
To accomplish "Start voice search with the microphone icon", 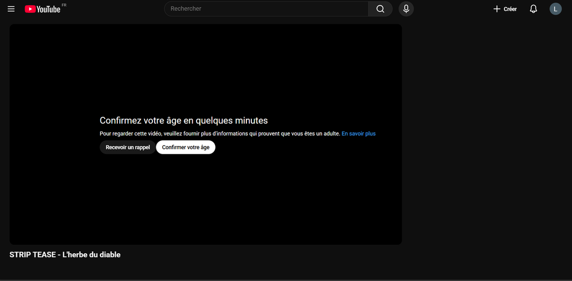I will click(x=406, y=9).
